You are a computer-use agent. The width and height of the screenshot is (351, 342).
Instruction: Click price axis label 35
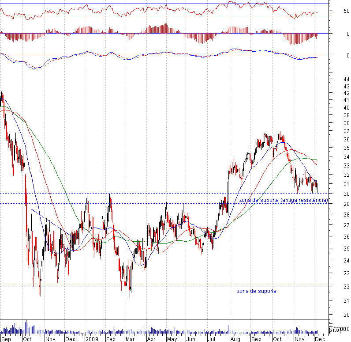[347, 148]
